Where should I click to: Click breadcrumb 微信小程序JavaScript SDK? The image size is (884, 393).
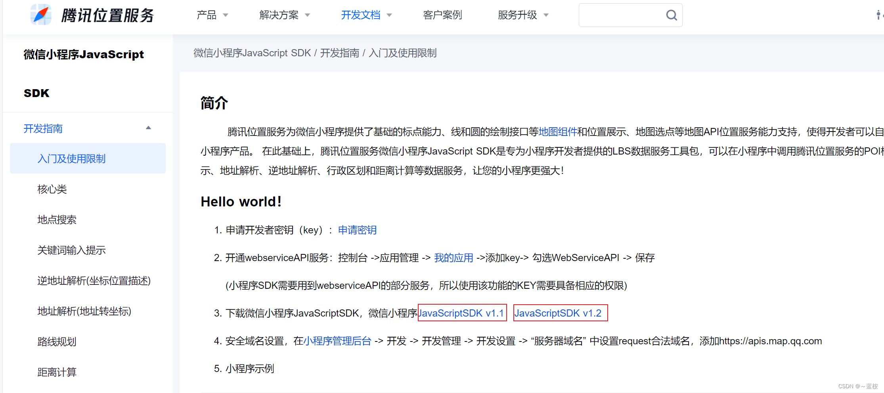(x=252, y=53)
